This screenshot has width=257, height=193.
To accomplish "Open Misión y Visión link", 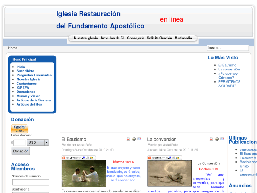I will click(x=28, y=96).
